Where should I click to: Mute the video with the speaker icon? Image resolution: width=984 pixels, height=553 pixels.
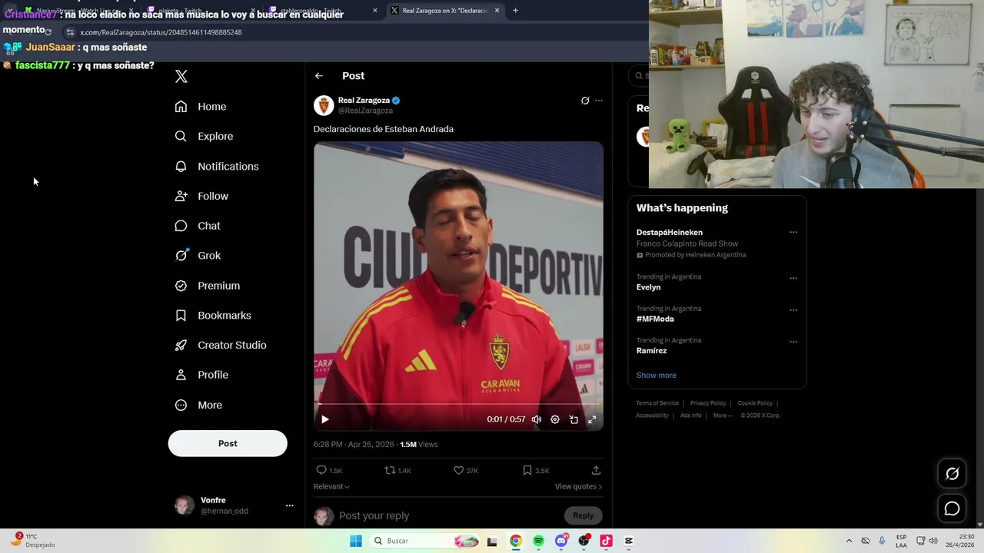pyautogui.click(x=537, y=419)
